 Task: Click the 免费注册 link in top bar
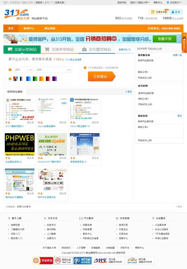(x=59, y=3)
